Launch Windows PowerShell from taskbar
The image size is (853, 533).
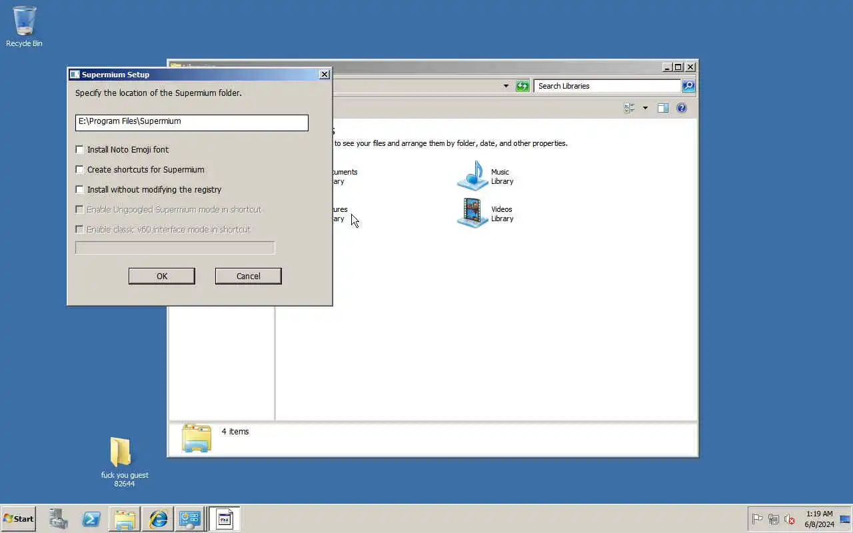click(x=91, y=519)
